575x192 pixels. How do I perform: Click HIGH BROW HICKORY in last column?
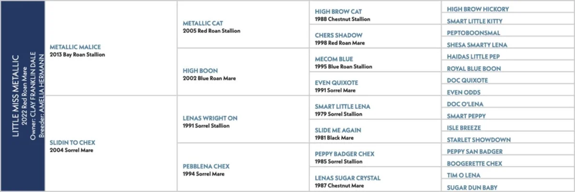478,9
